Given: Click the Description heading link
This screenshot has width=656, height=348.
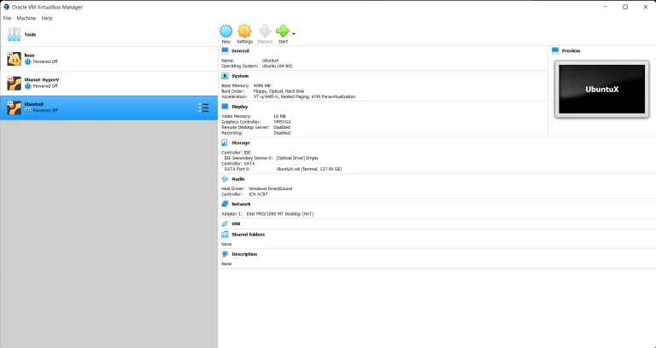Looking at the screenshot, I should coord(244,254).
